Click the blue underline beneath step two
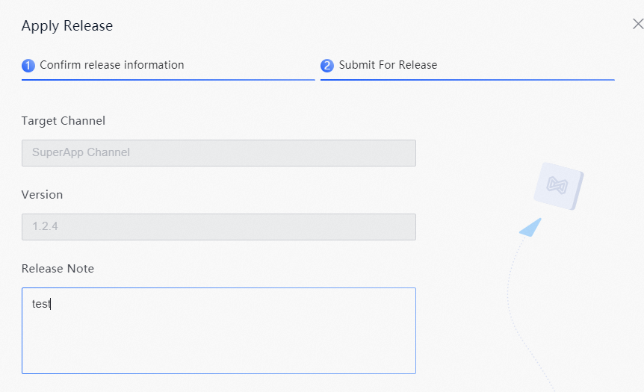The width and height of the screenshot is (644, 392). coord(468,80)
